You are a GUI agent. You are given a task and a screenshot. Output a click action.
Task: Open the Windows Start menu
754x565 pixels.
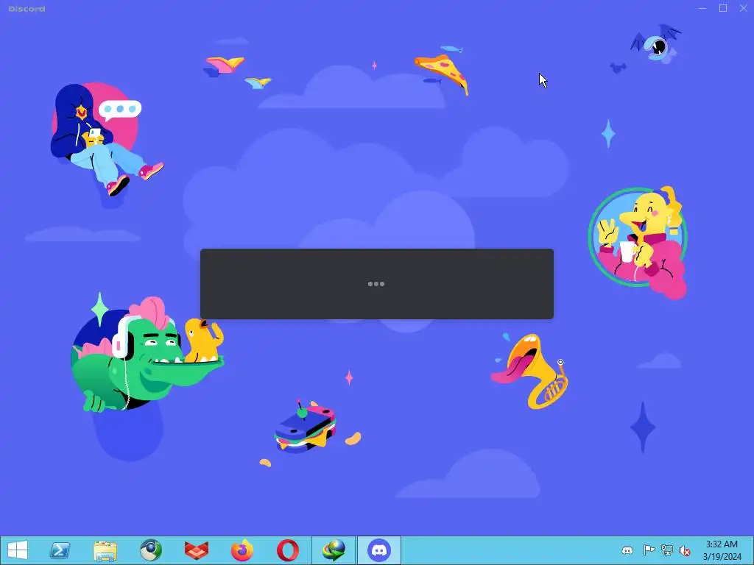tap(18, 550)
